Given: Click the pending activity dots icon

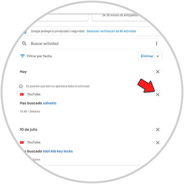Looking at the screenshot, I should [21, 86].
